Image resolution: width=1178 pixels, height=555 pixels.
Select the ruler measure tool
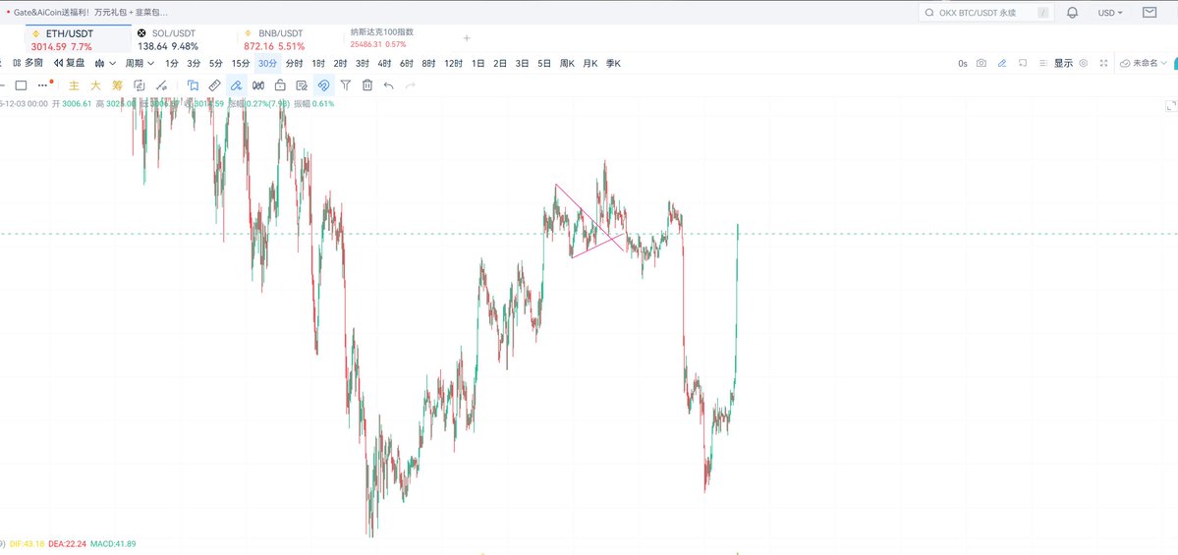[x=214, y=85]
